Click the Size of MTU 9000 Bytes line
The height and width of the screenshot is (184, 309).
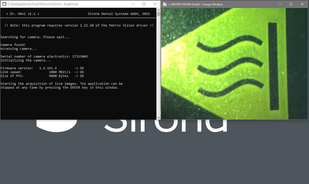(x=42, y=76)
